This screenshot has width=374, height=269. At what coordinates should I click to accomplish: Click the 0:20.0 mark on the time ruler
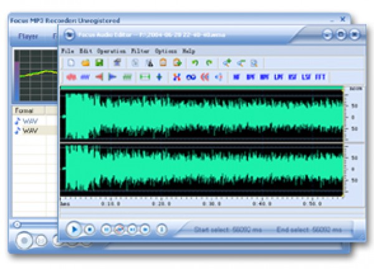pos(161,204)
